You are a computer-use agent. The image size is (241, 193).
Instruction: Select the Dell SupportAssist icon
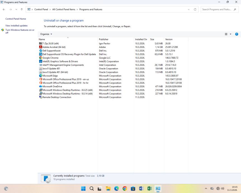[41, 51]
